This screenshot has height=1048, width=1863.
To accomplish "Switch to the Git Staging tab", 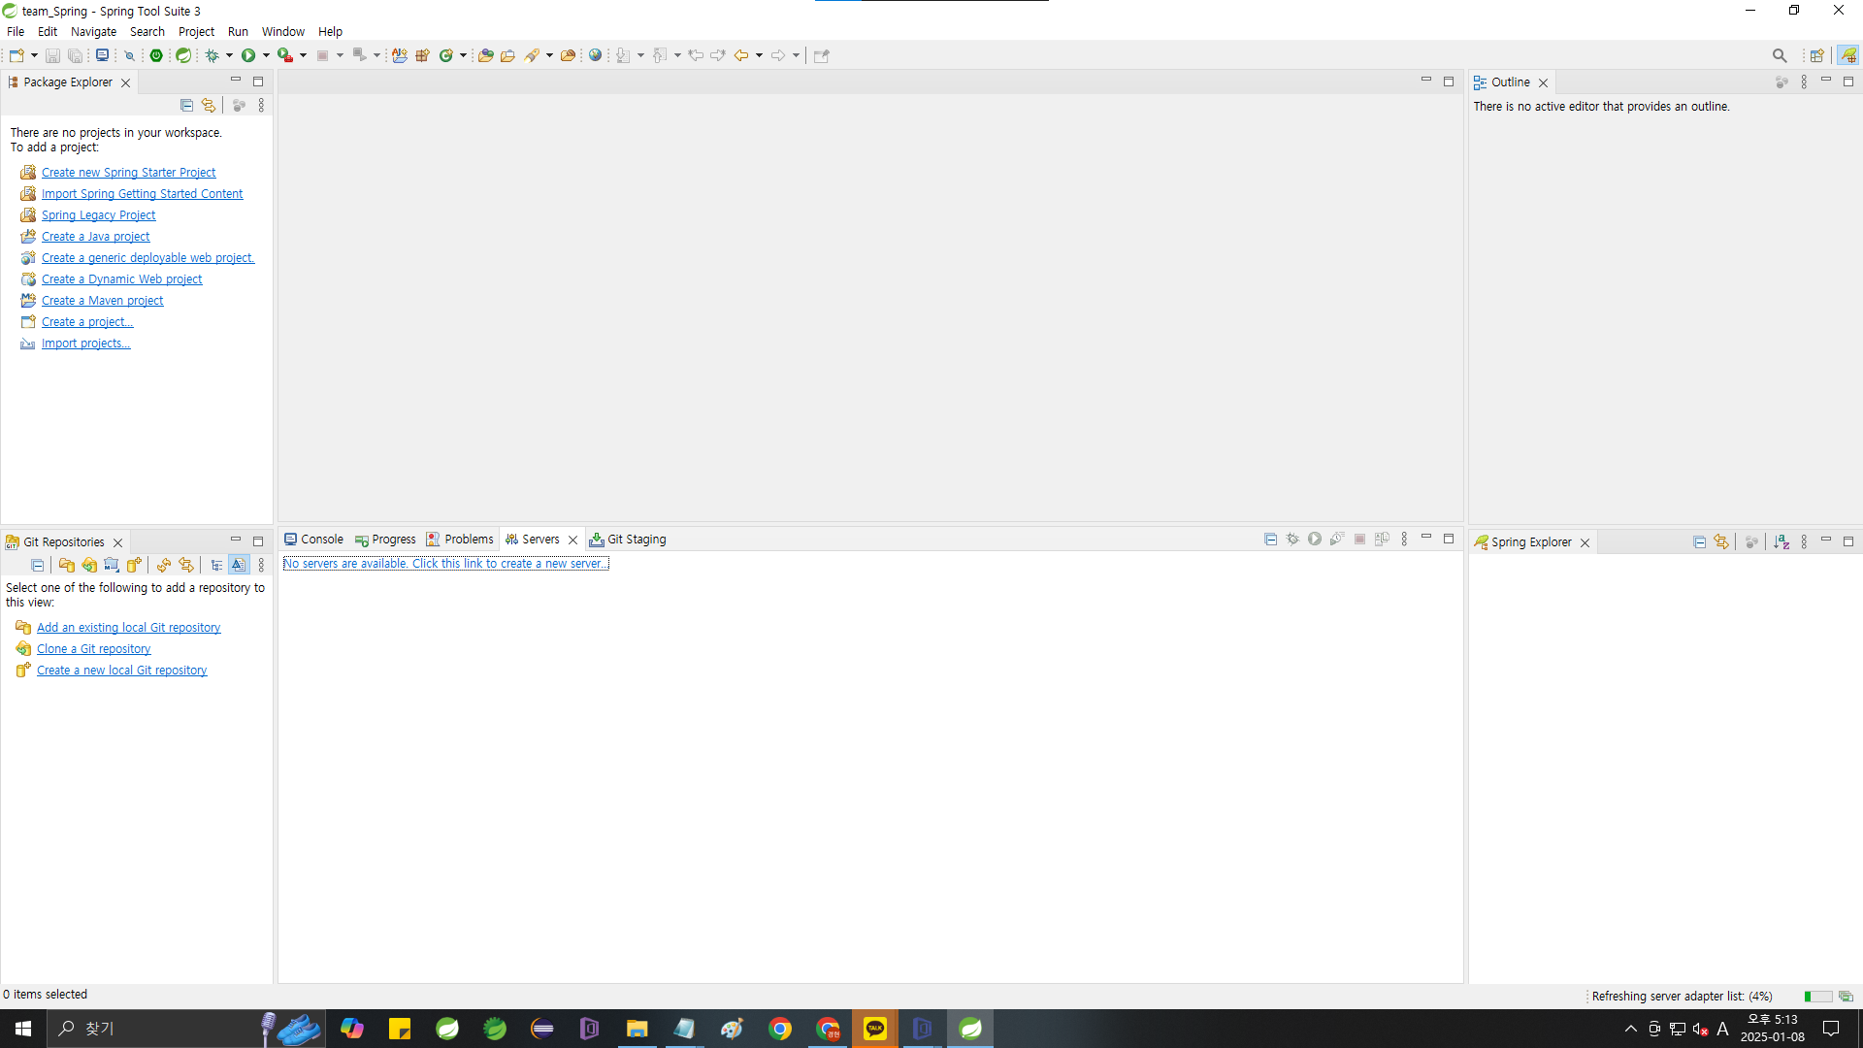I will pyautogui.click(x=628, y=540).
